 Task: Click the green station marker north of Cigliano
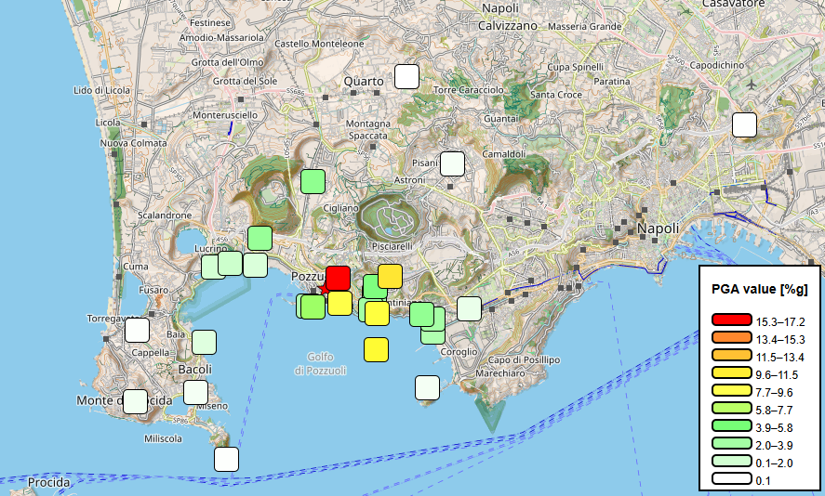click(x=313, y=182)
